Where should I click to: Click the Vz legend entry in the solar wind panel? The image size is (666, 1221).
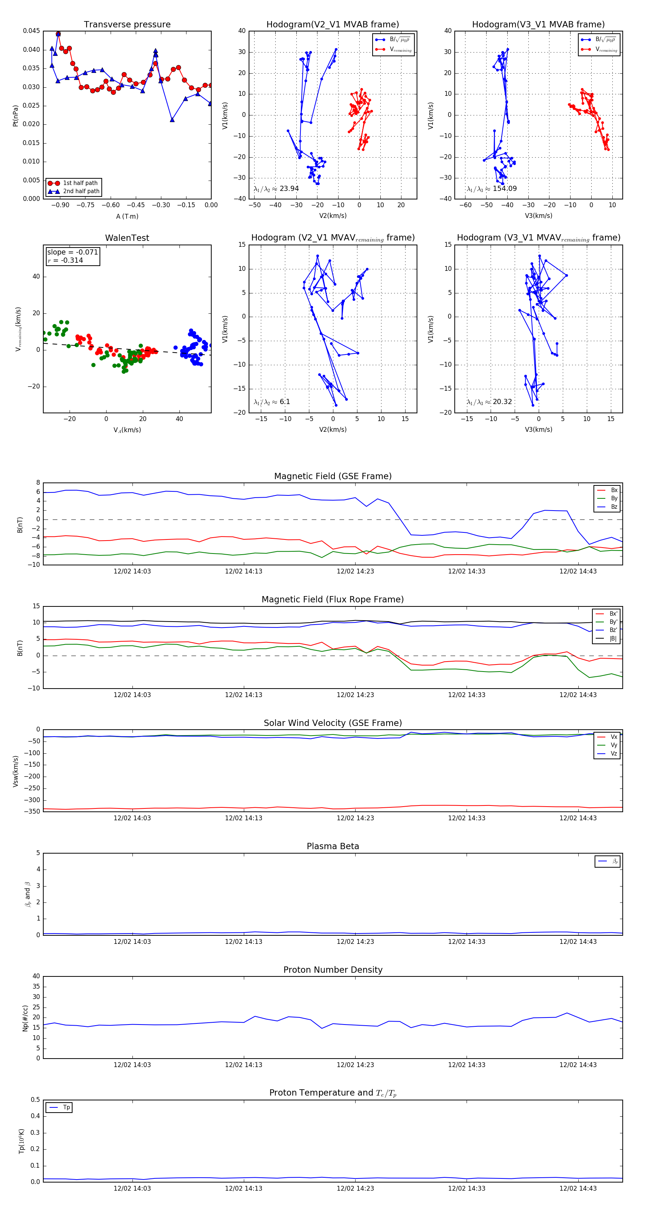pos(607,754)
